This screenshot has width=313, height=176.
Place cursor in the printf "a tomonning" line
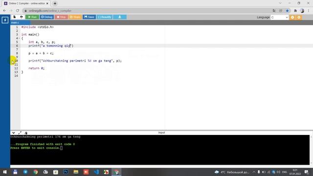[x=51, y=45]
